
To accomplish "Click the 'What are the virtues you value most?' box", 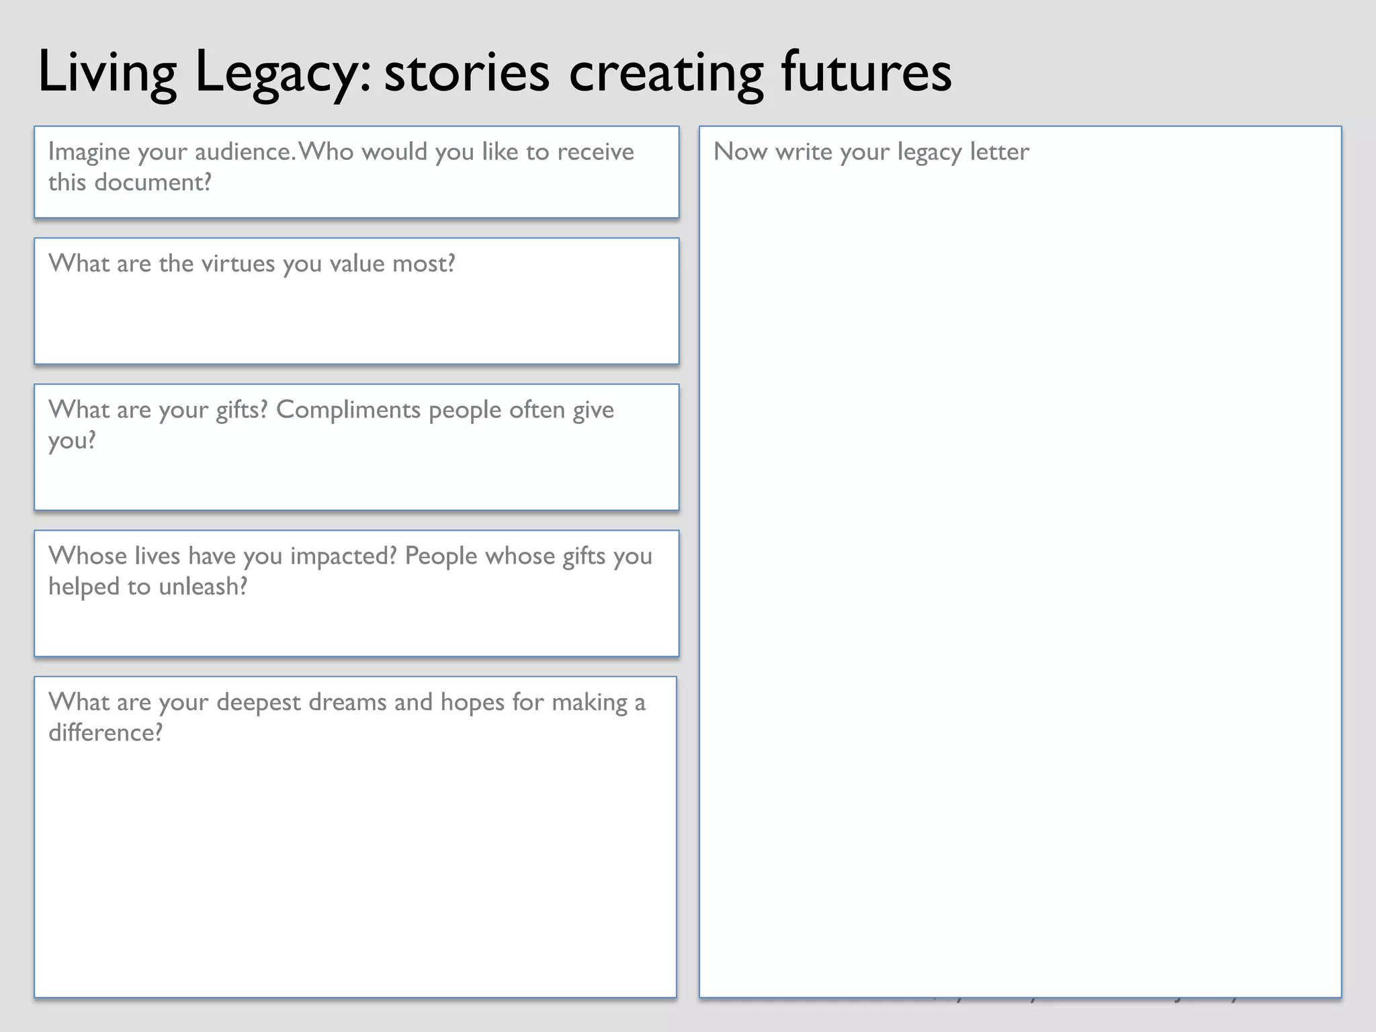I will pos(357,301).
